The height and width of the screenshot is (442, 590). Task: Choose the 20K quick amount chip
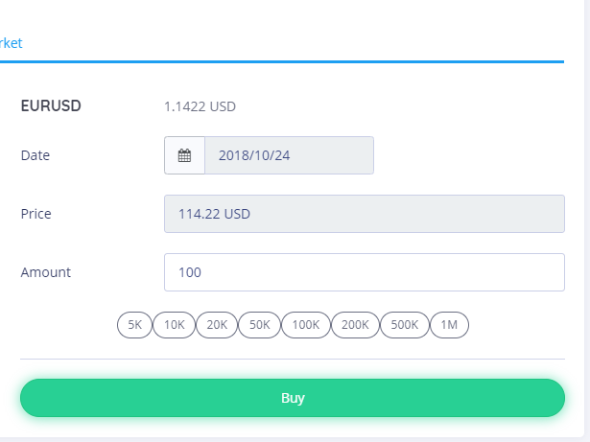(x=217, y=325)
